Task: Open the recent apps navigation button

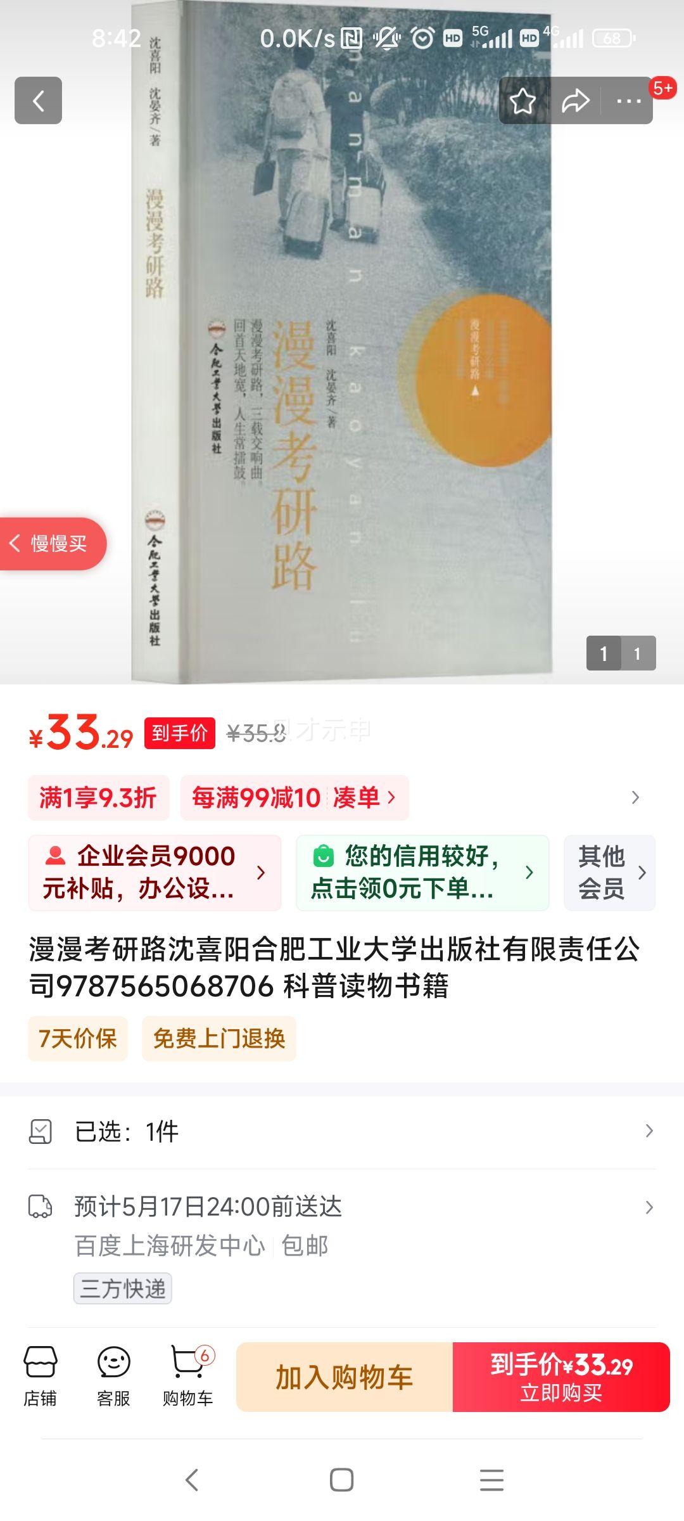Action: click(x=491, y=1480)
